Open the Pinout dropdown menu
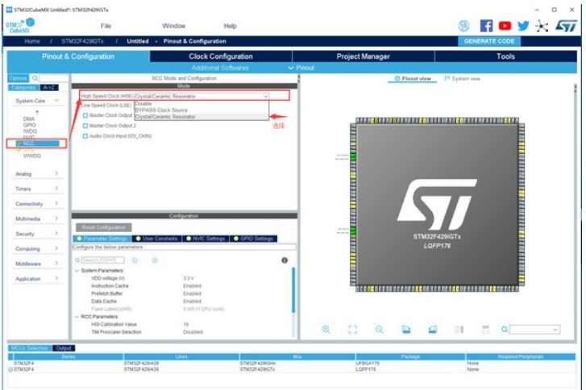This screenshot has height=390, width=586. pos(301,68)
